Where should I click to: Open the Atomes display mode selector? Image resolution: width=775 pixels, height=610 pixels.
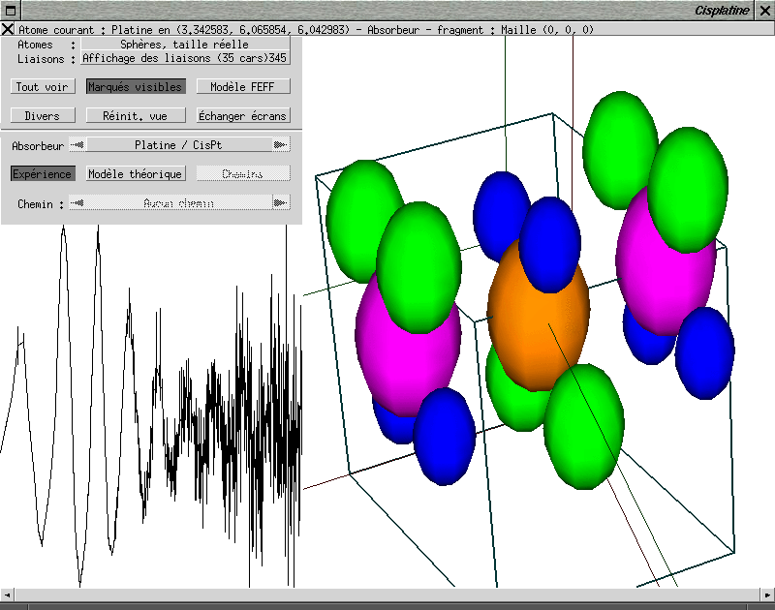click(x=185, y=44)
